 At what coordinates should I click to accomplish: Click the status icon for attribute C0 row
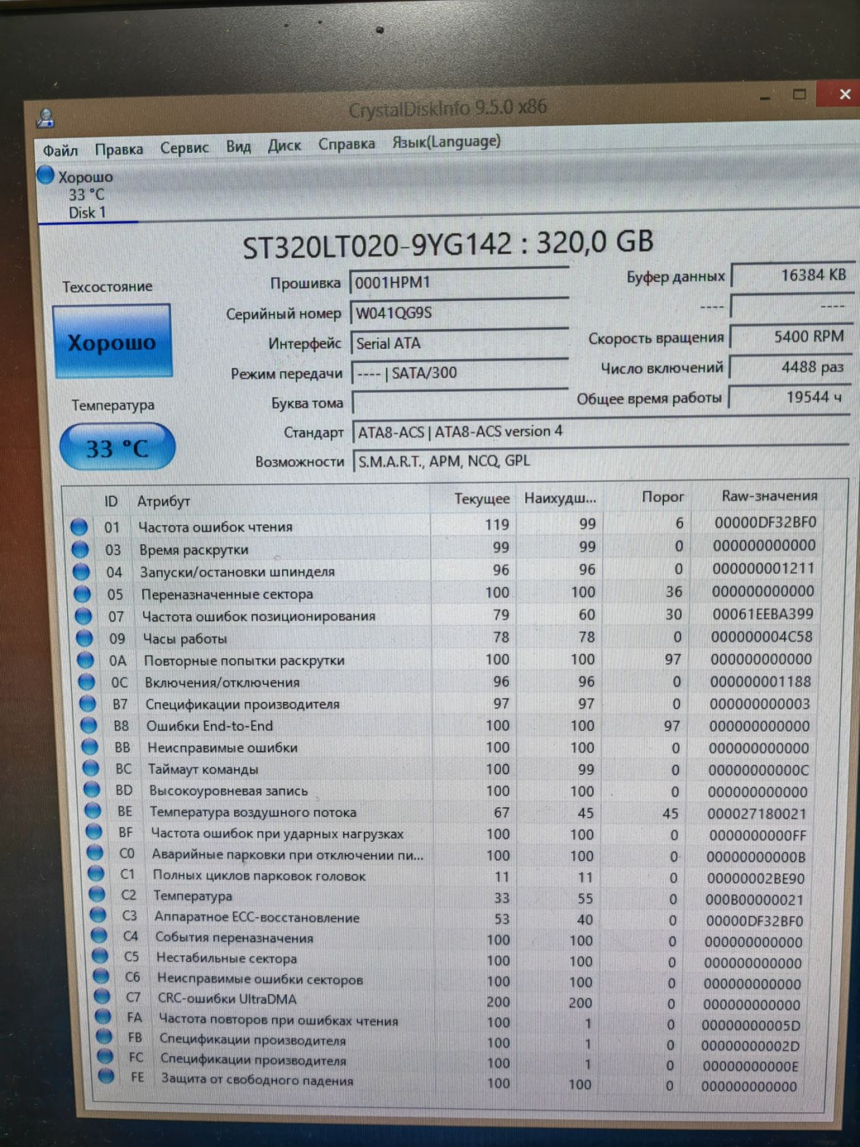click(x=95, y=853)
